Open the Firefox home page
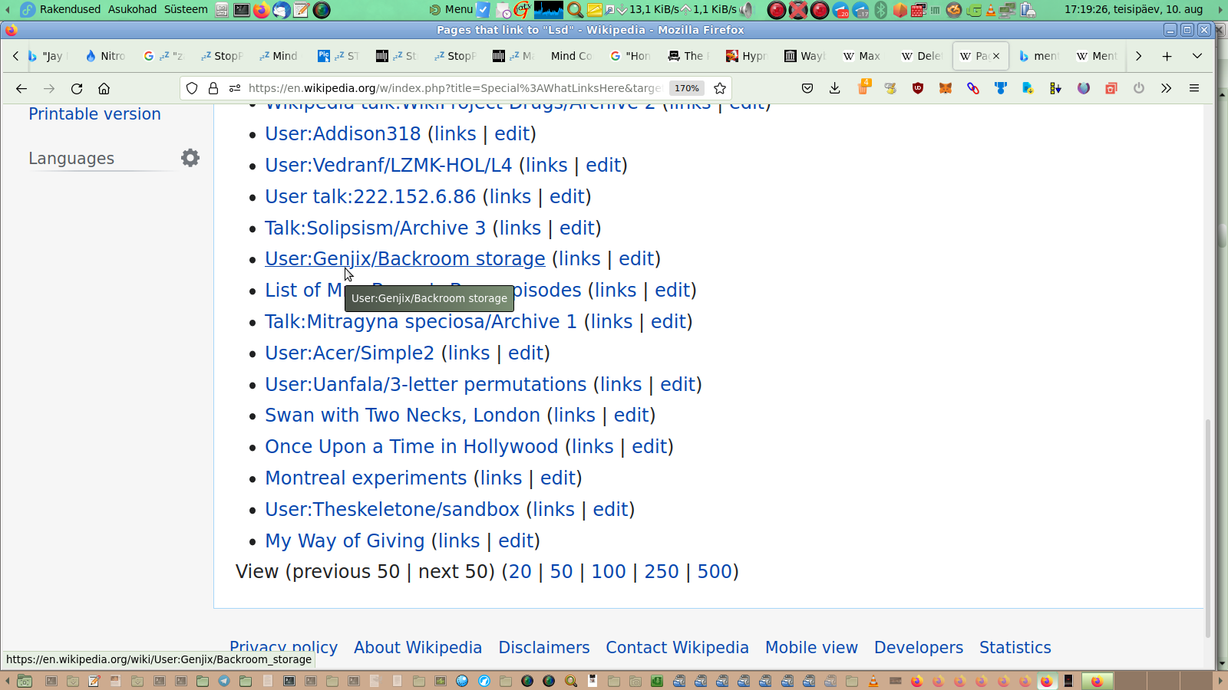Viewport: 1228px width, 690px height. click(x=104, y=88)
